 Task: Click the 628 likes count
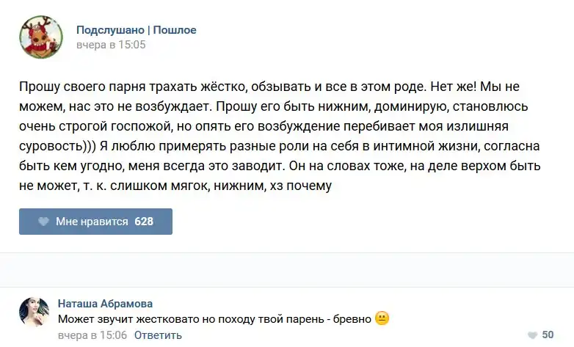coord(144,221)
